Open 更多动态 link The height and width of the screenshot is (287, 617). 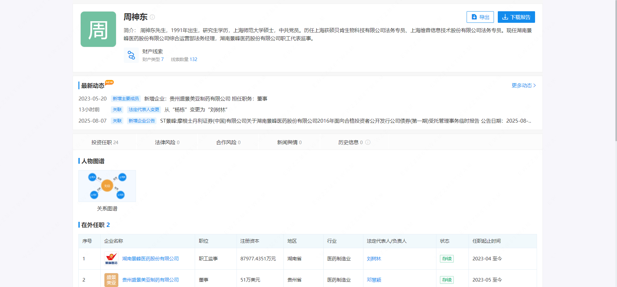click(x=523, y=85)
